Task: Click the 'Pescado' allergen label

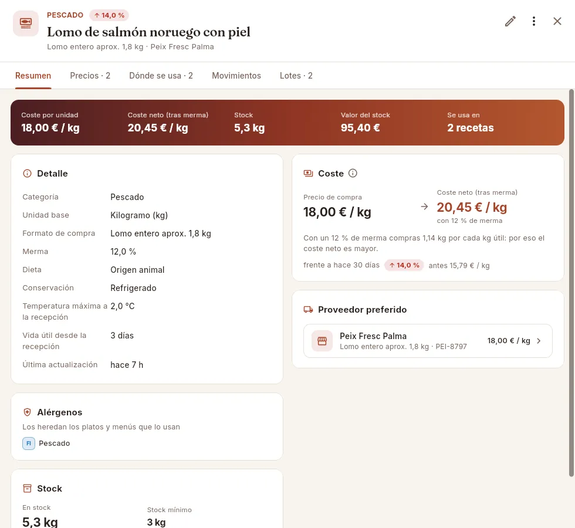Action: [54, 444]
